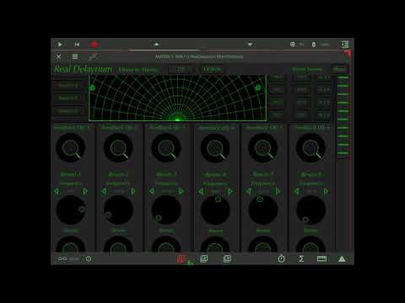Tap the triangle icon at bottom right
The width and height of the screenshot is (405, 303).
(x=342, y=258)
